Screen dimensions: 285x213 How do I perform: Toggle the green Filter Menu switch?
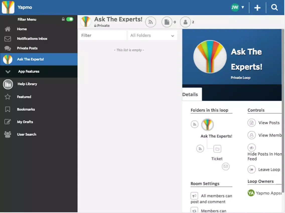click(x=69, y=19)
